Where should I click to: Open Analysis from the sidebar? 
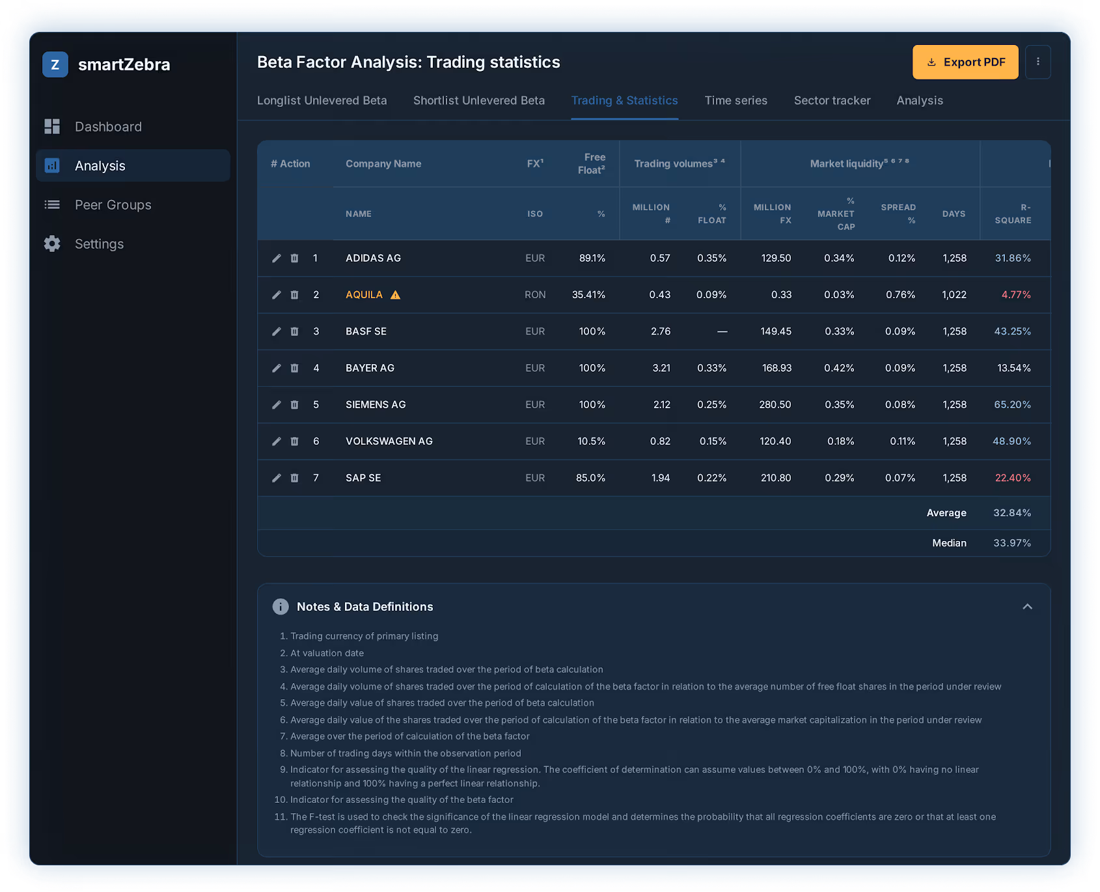pyautogui.click(x=133, y=165)
